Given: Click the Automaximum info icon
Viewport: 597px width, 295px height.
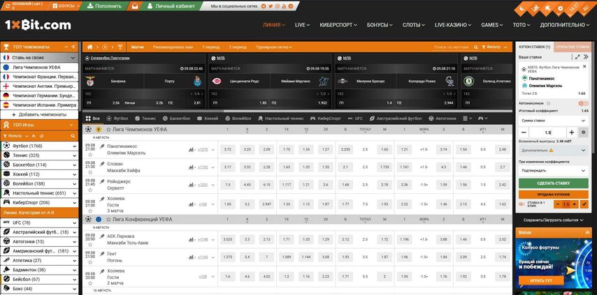Looking at the screenshot, I should click(x=548, y=103).
